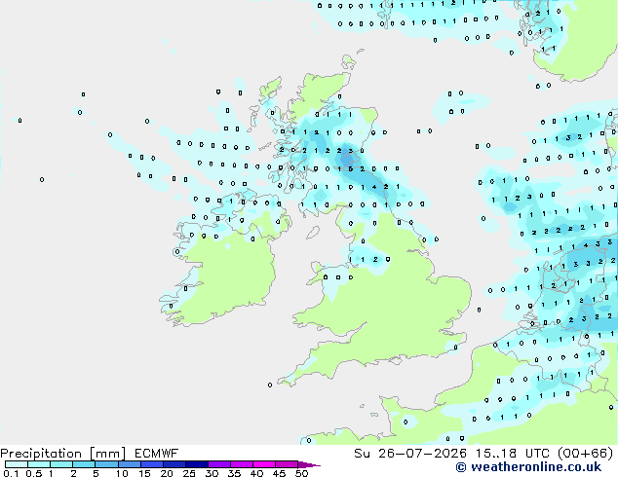Click the 15–20 mm legend swatch
The width and height of the screenshot is (618, 477).
coord(151,464)
